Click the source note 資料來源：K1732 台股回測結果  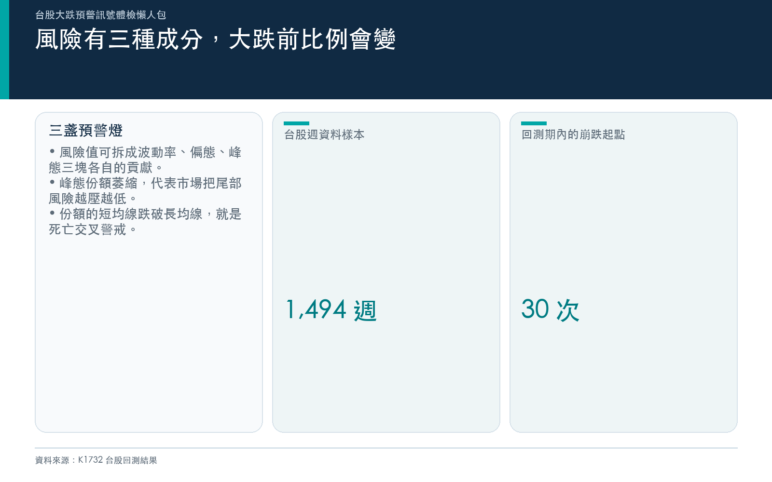tap(96, 460)
